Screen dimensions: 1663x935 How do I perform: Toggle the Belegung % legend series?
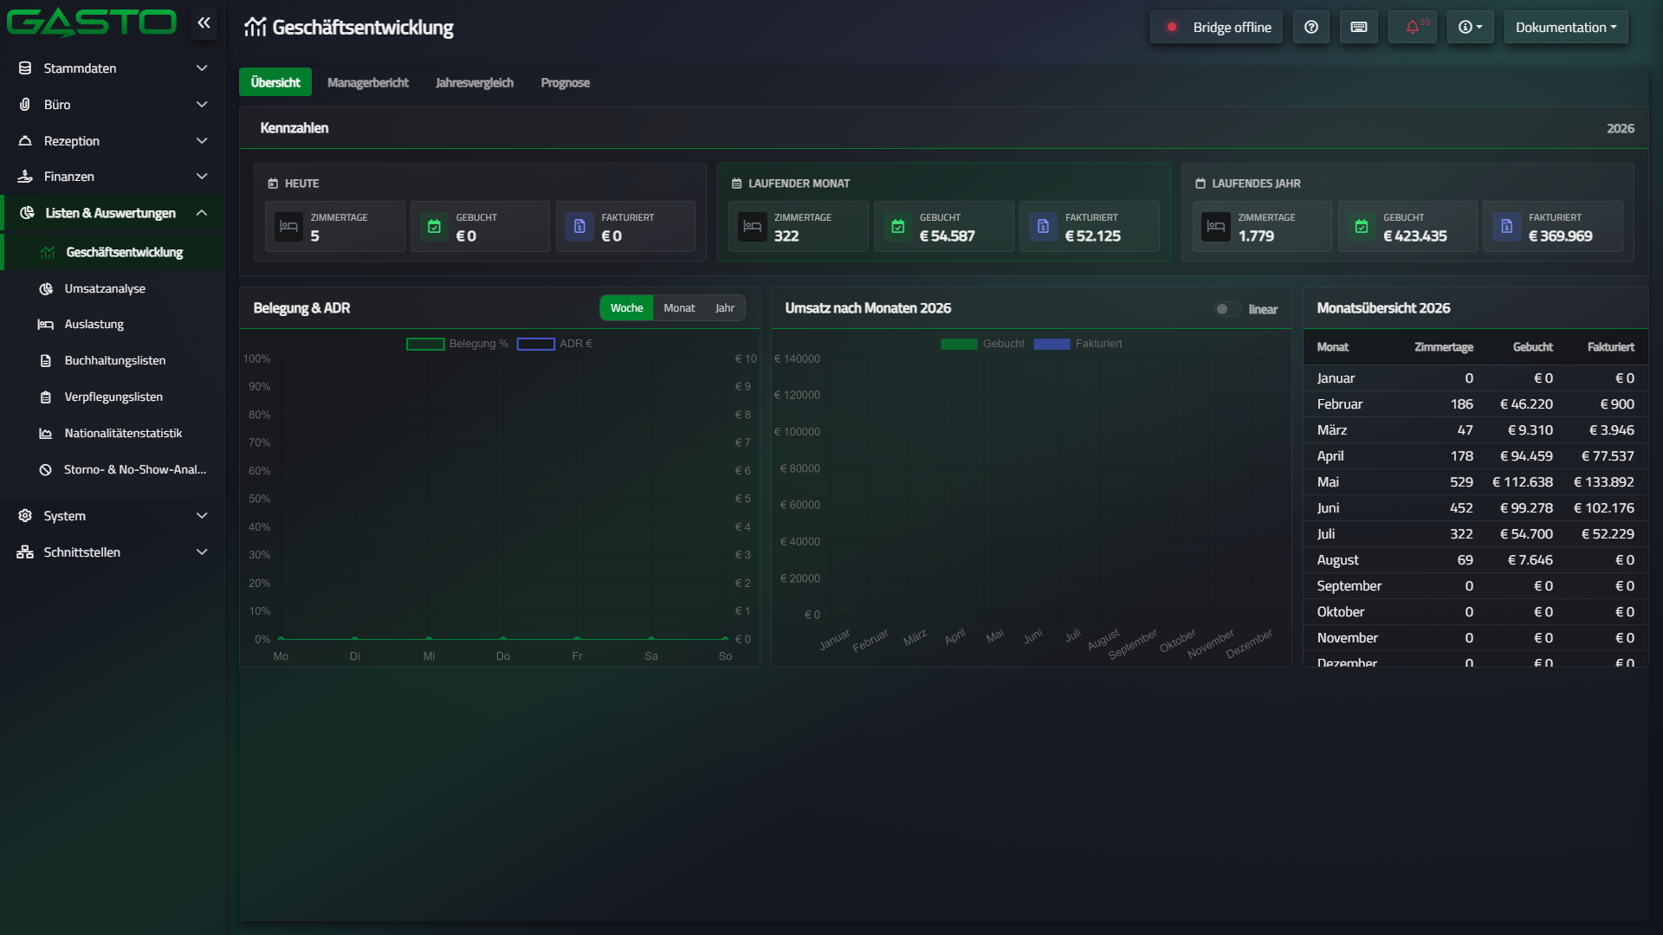click(457, 345)
